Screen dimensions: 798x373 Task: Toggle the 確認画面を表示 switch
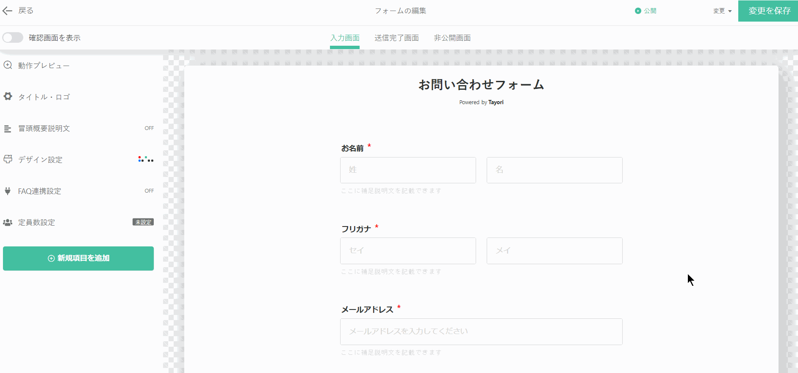pos(13,38)
